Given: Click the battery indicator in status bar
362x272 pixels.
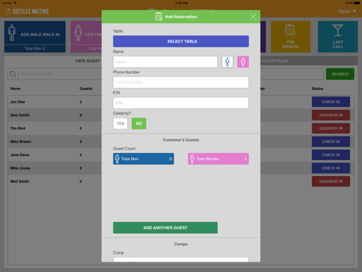Looking at the screenshot, I should [x=357, y=3].
